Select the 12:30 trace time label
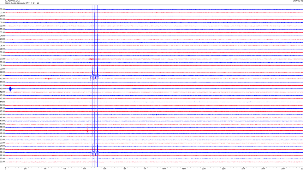 [x=2, y=92]
